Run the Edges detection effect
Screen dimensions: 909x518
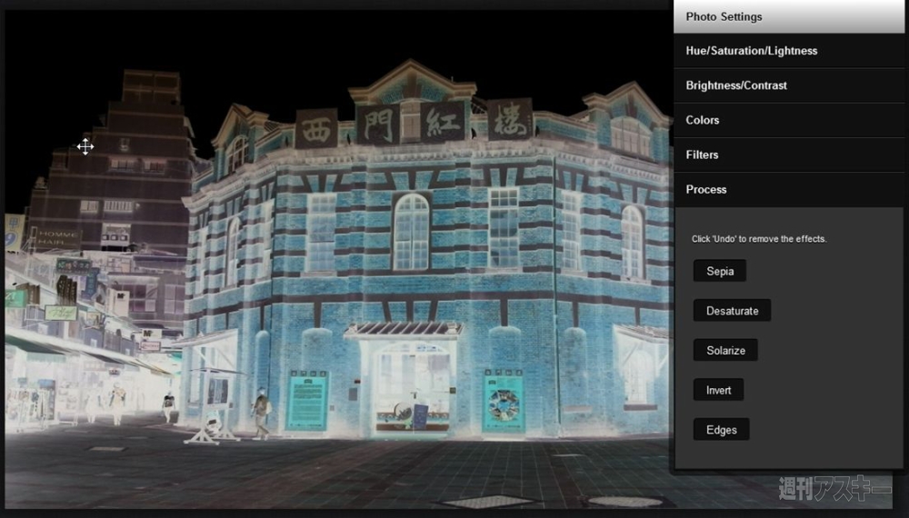[721, 430]
